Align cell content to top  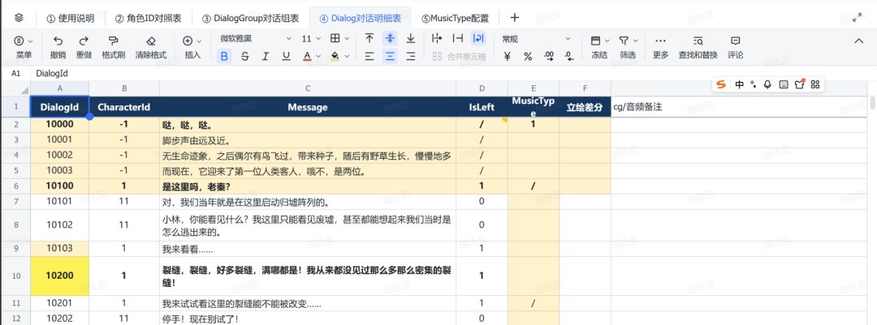tap(369, 39)
